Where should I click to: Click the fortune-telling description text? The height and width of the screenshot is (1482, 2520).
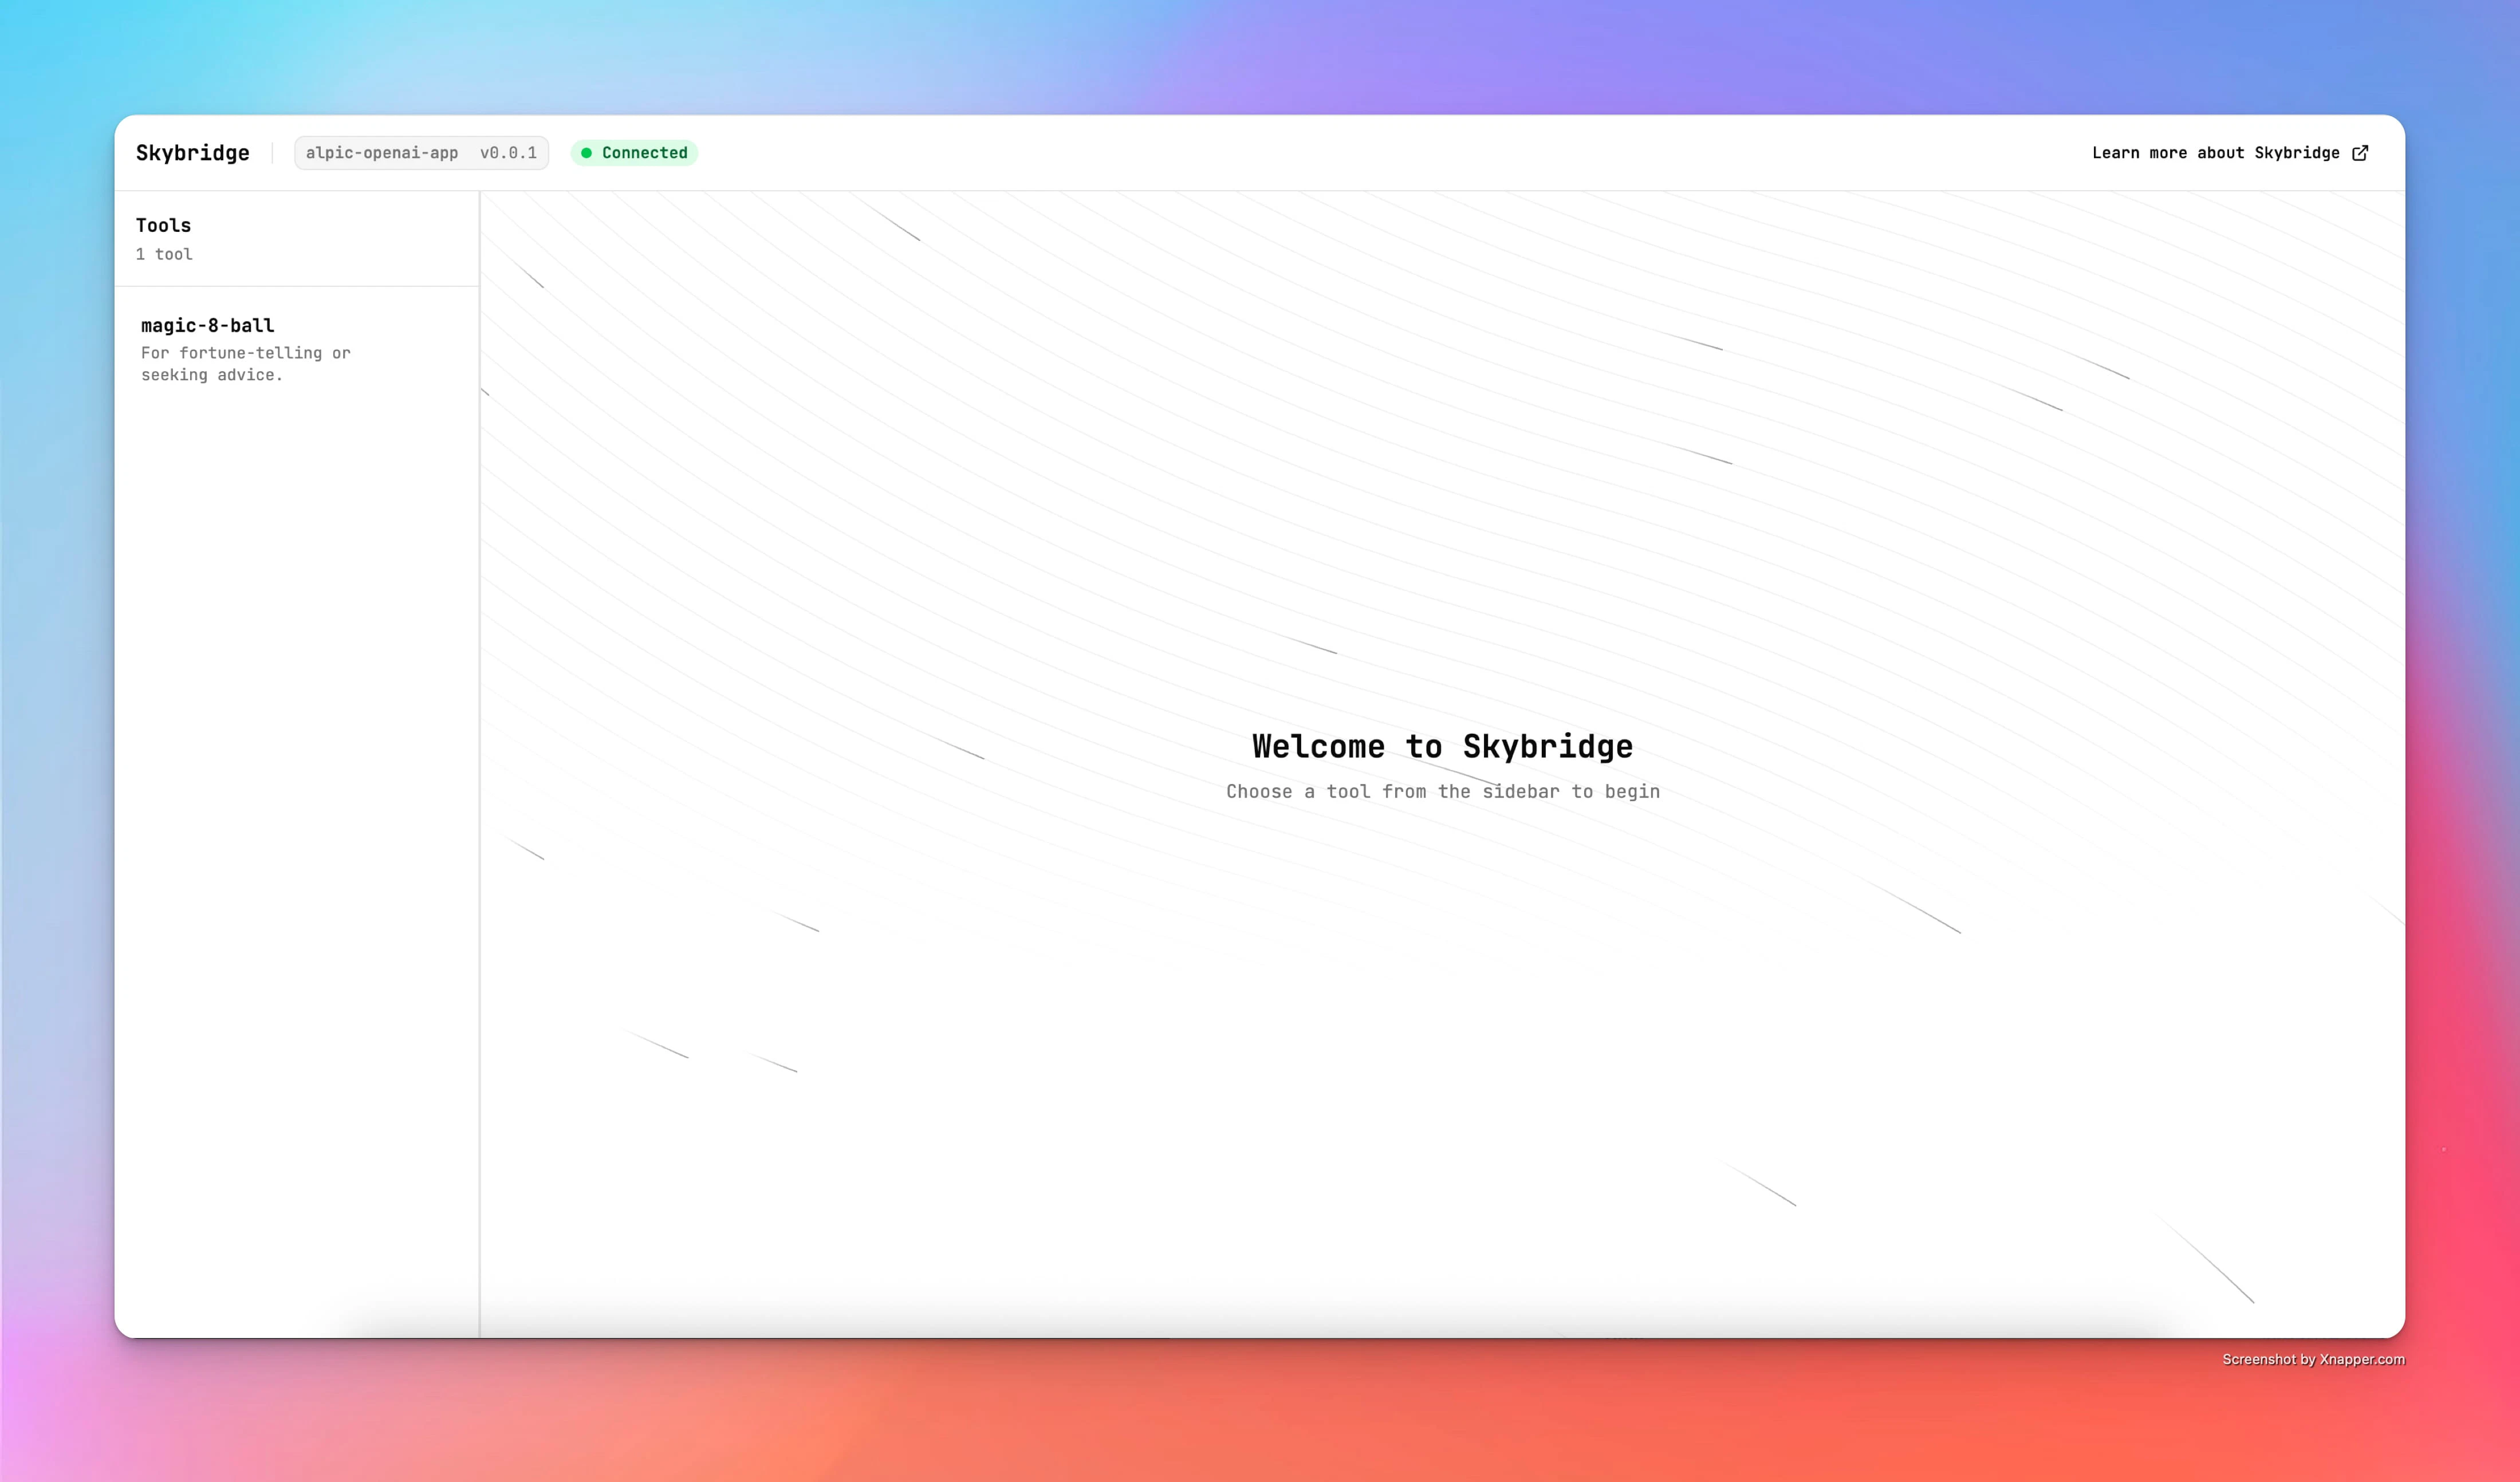click(245, 364)
